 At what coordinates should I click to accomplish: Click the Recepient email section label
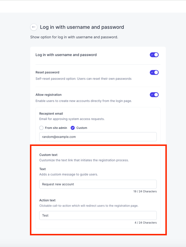pyautogui.click(x=51, y=114)
